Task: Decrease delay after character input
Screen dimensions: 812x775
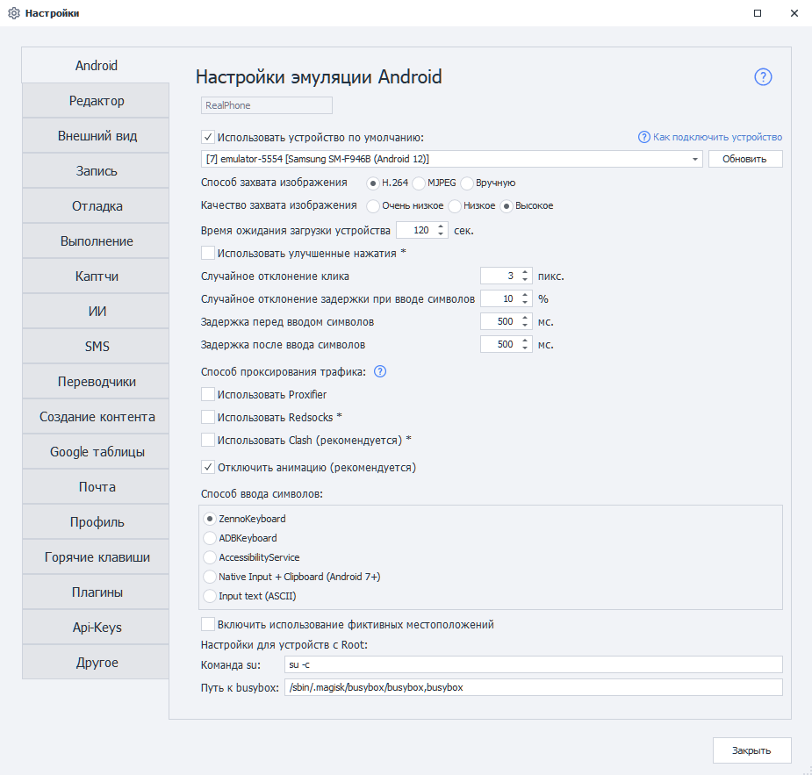Action: click(525, 348)
